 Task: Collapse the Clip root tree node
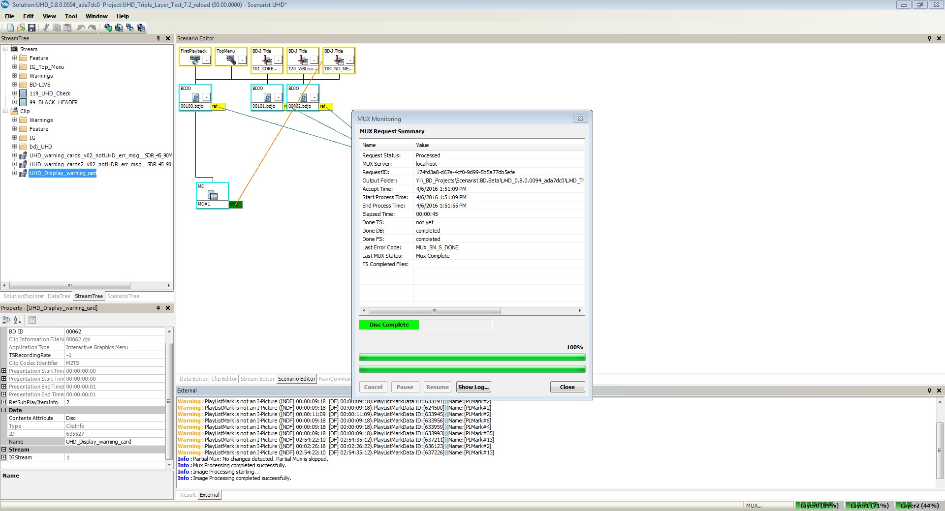5,111
